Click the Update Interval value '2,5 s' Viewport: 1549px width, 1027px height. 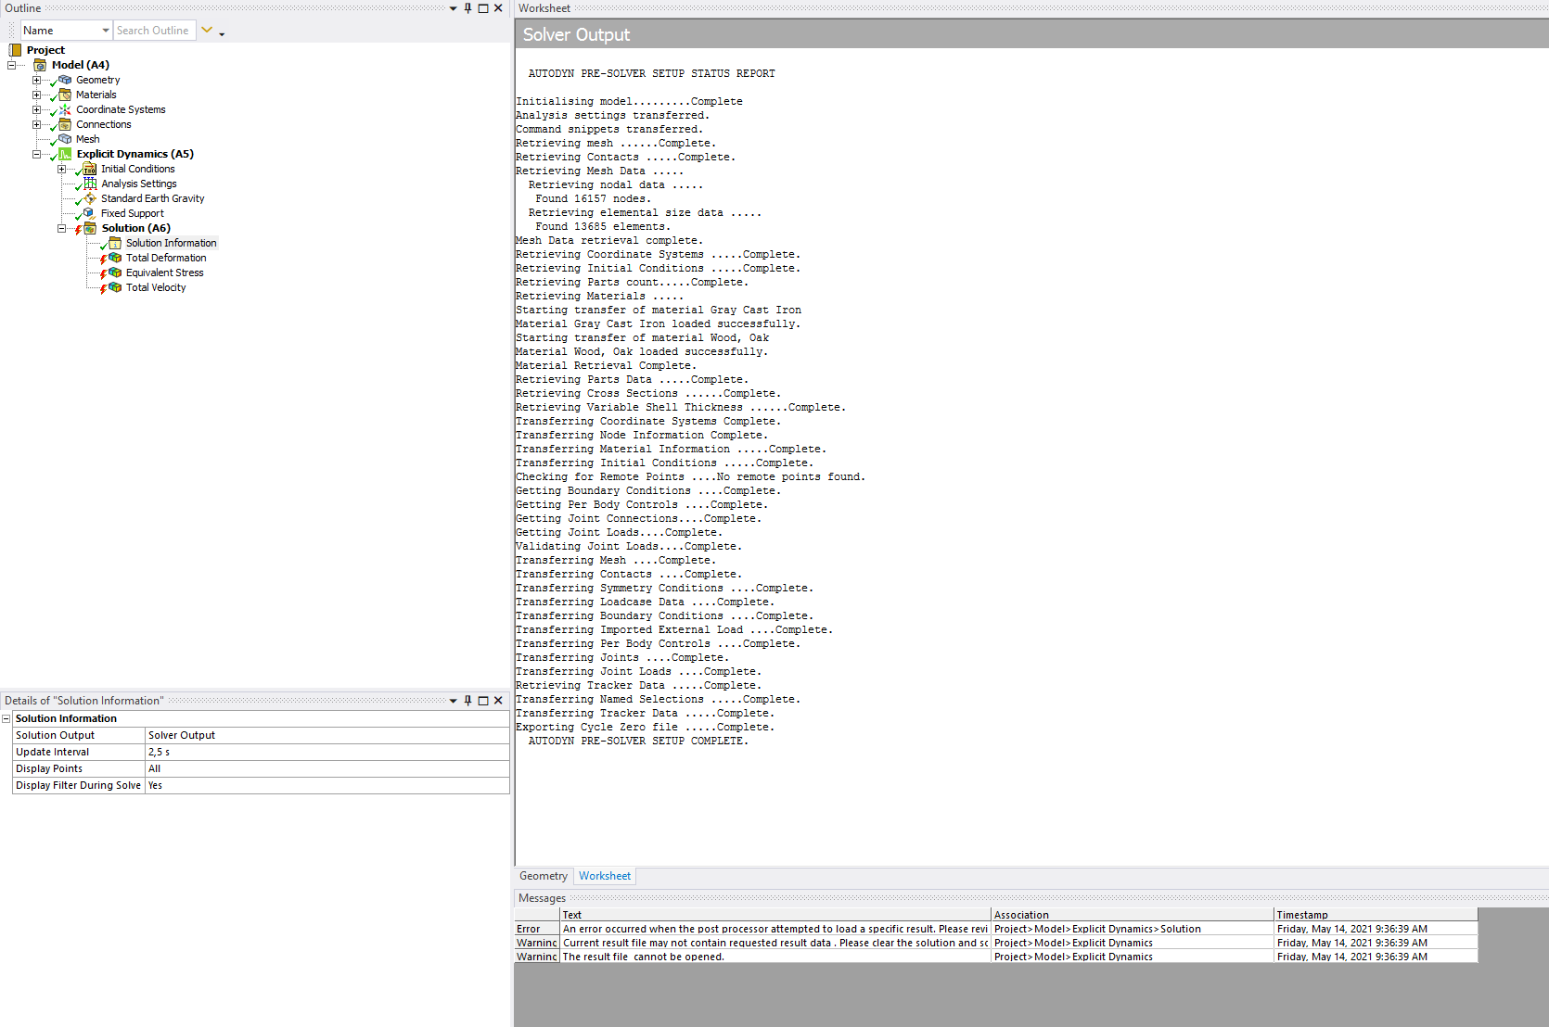pyautogui.click(x=327, y=752)
